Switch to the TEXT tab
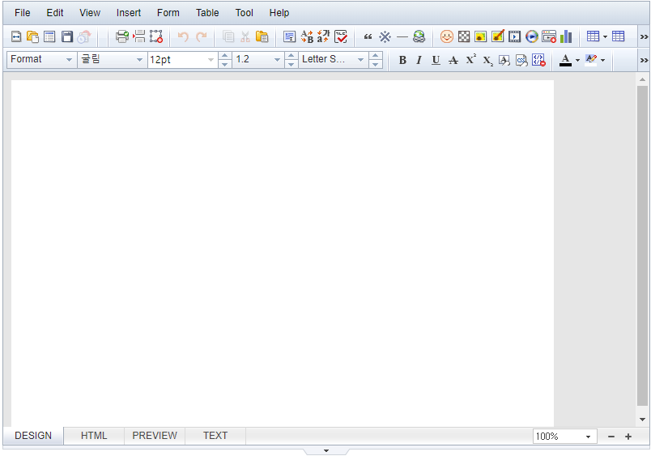 click(215, 436)
